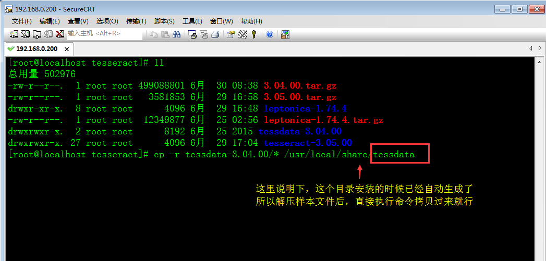Image resolution: width=546 pixels, height=261 pixels.
Task: Click the green checkmark on session tab
Action: coord(11,49)
